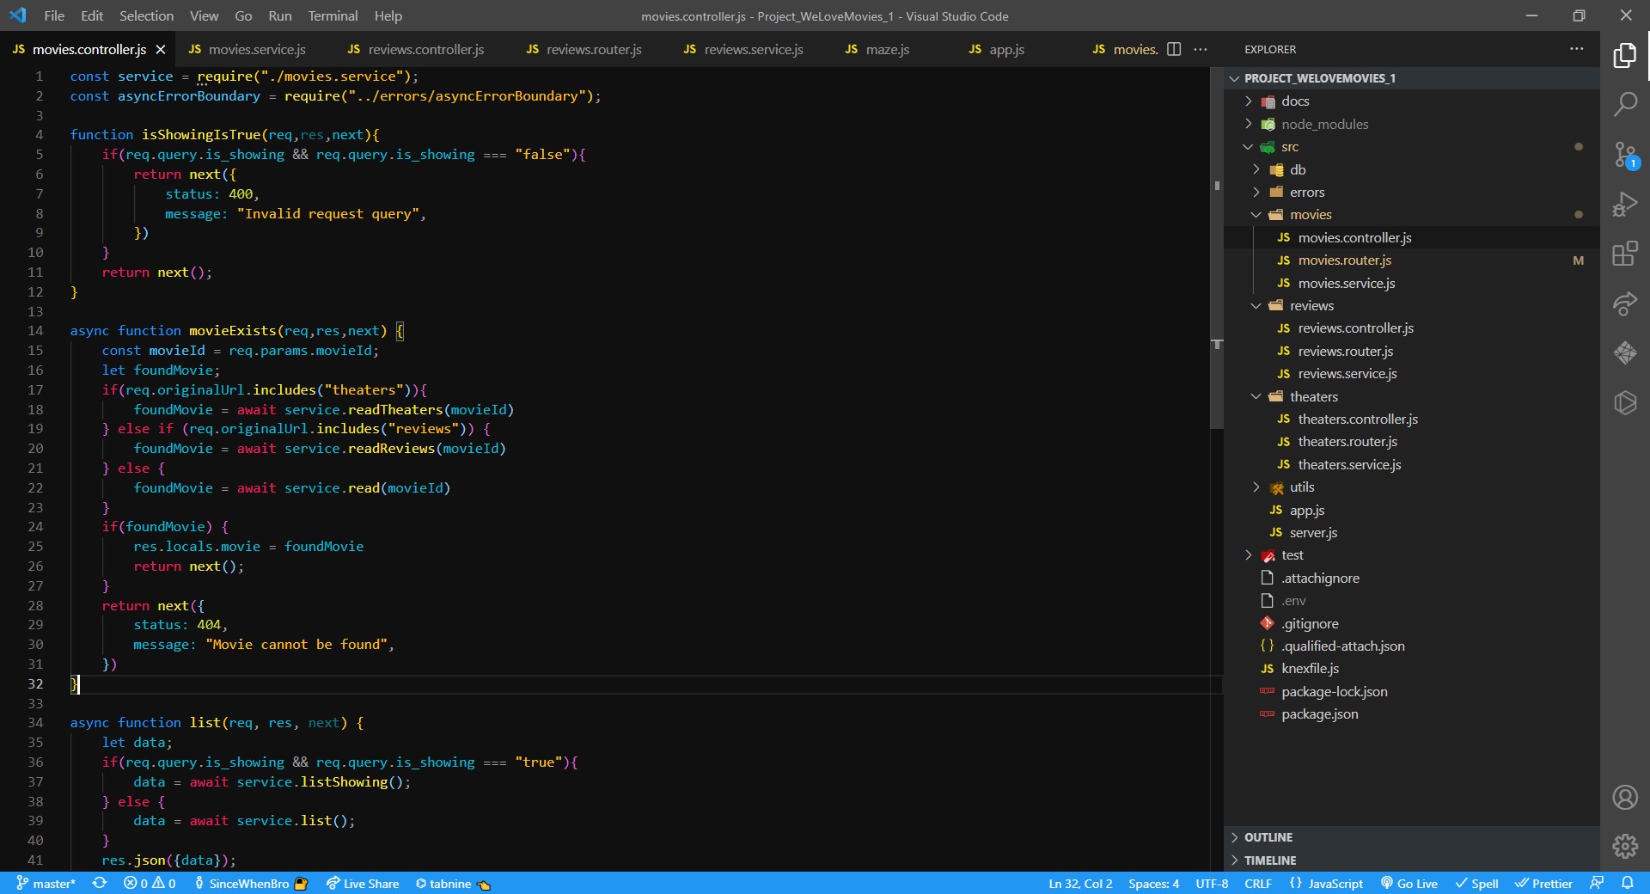Open the Accounts icon in activity bar
The height and width of the screenshot is (894, 1650).
click(1624, 798)
